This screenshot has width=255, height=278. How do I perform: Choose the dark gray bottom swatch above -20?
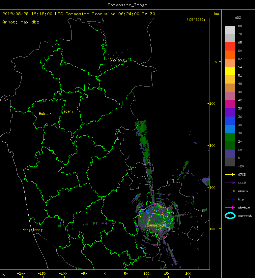[230, 162]
